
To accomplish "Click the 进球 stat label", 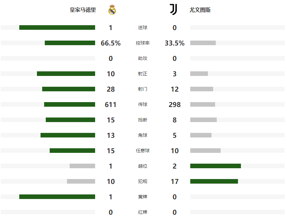I will click(143, 28).
